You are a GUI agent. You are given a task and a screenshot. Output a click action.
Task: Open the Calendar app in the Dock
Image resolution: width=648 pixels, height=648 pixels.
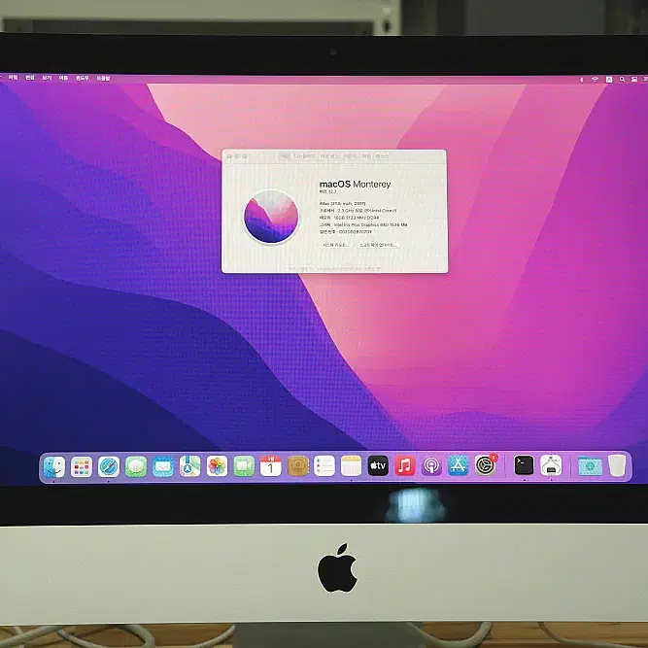(x=271, y=466)
